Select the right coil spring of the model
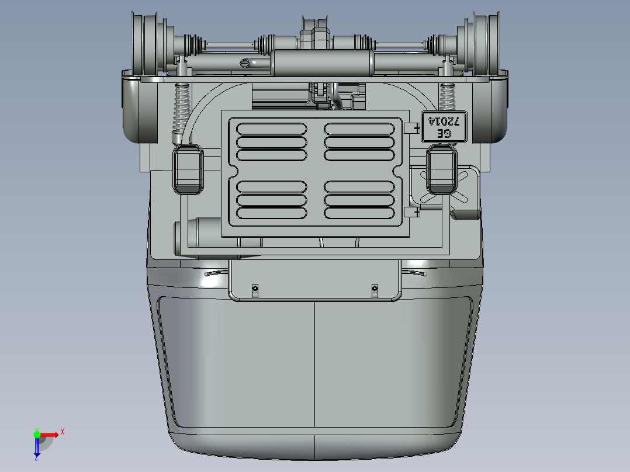Screen dimensions: 630x472 point(446,97)
